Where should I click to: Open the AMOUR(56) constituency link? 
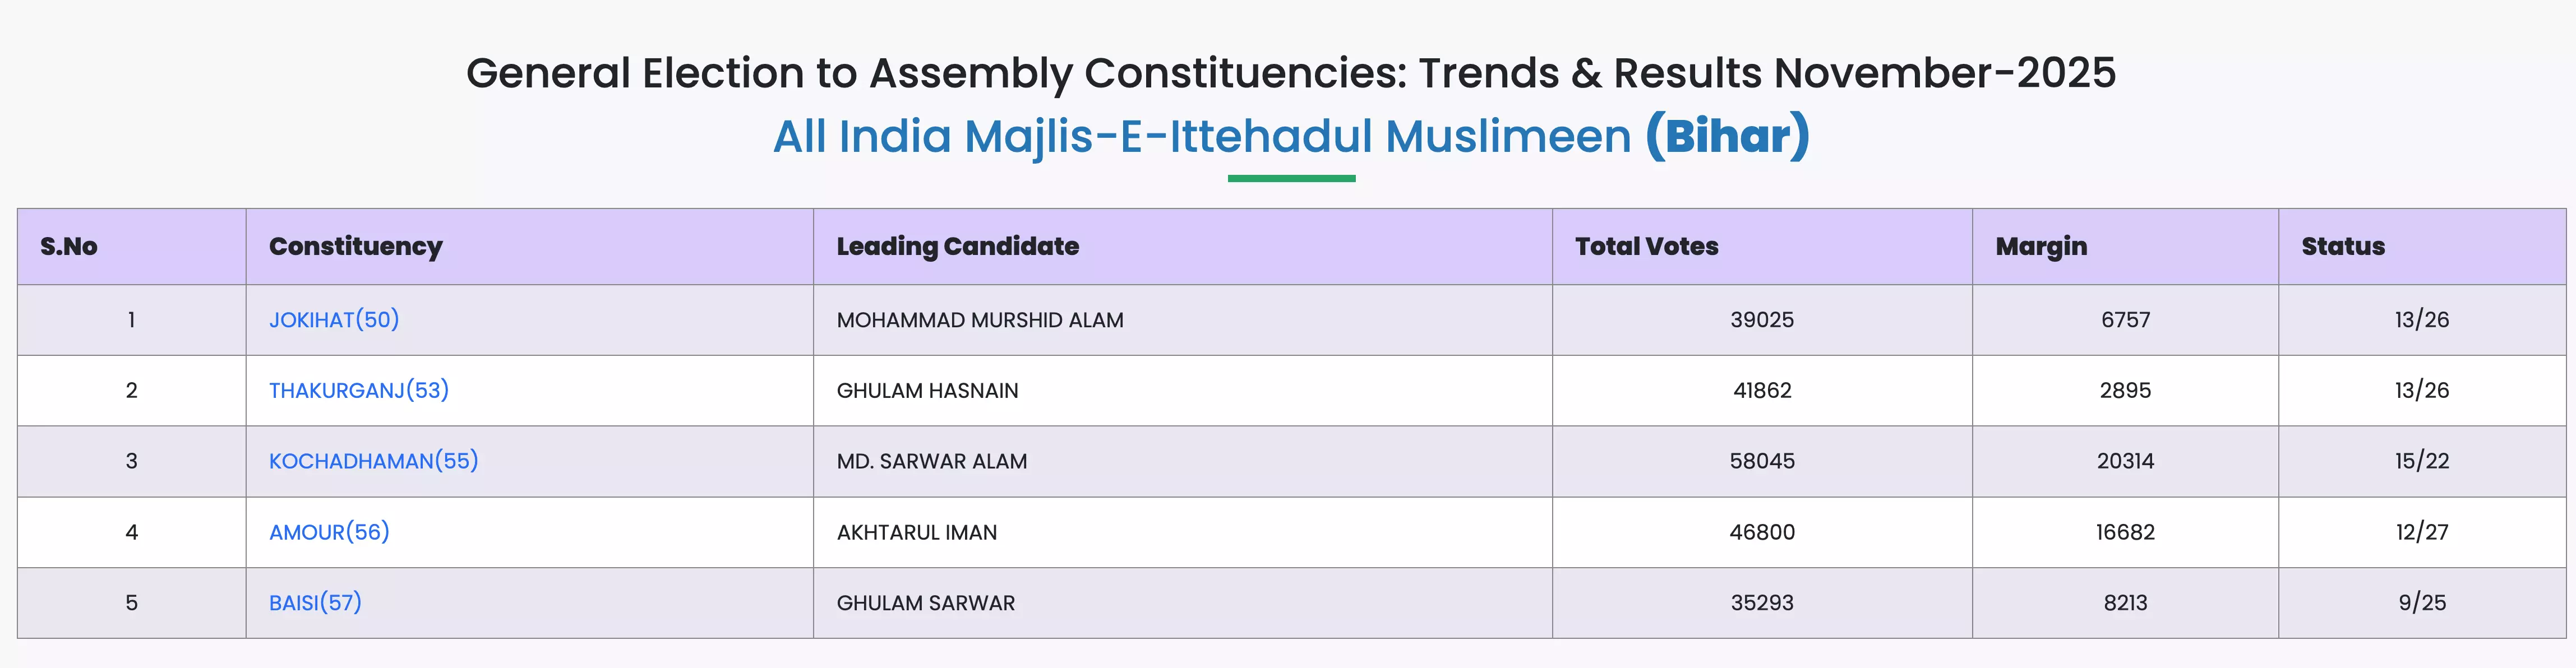pos(329,532)
